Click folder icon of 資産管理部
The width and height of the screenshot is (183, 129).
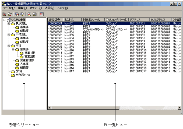[x=17, y=61]
